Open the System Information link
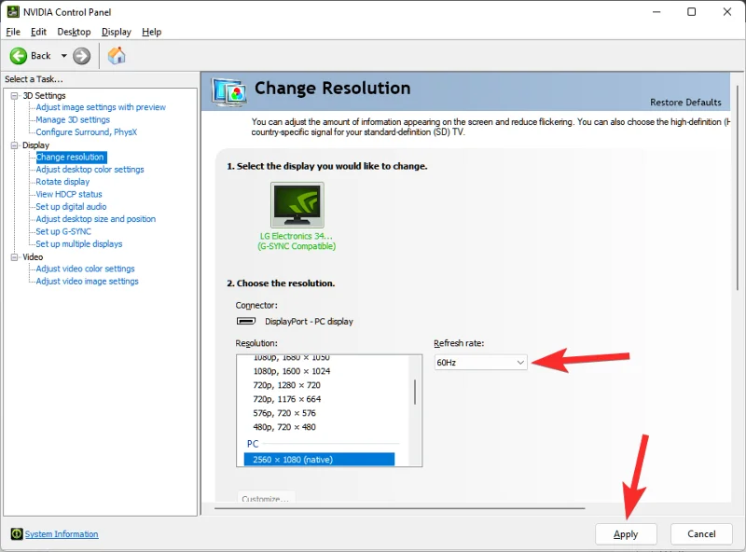The height and width of the screenshot is (552, 746). (62, 534)
